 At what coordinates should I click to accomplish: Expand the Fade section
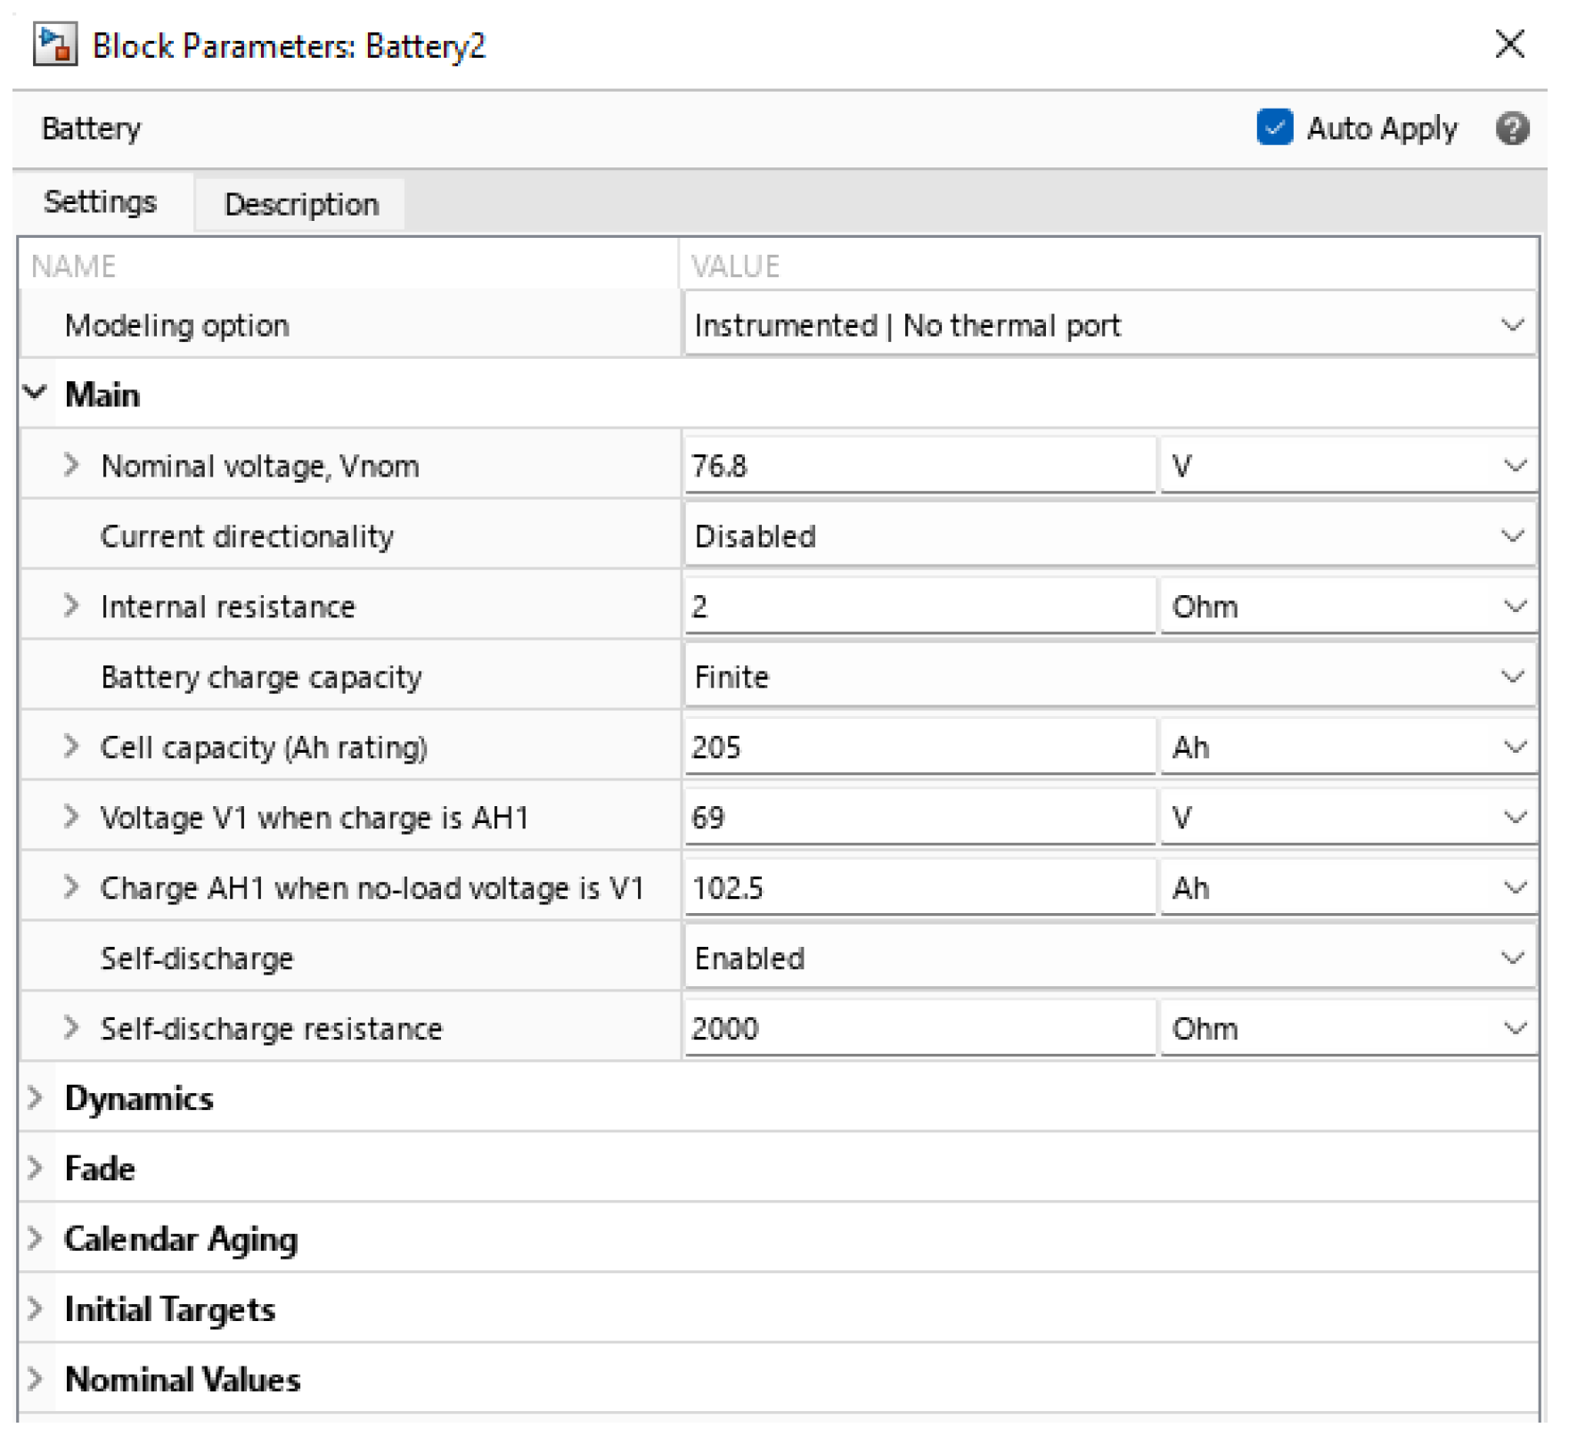36,1168
